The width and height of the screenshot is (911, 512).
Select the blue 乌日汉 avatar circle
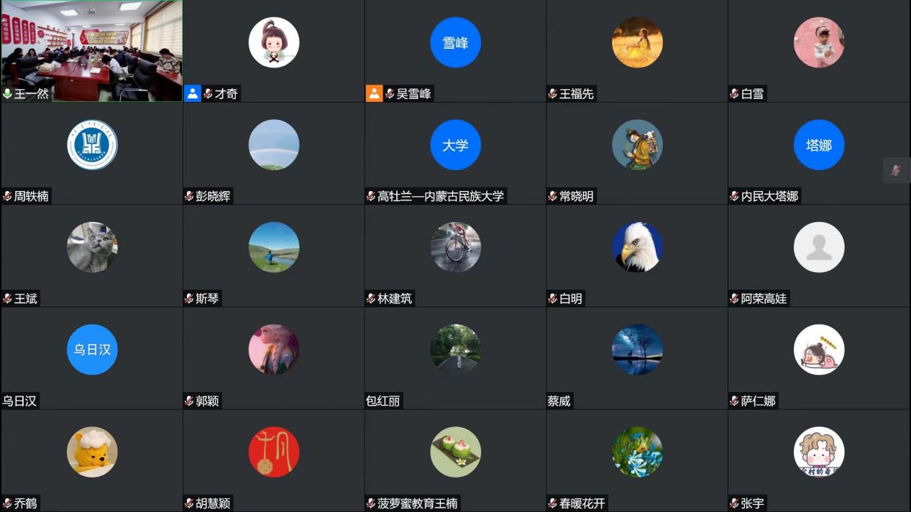pos(92,350)
